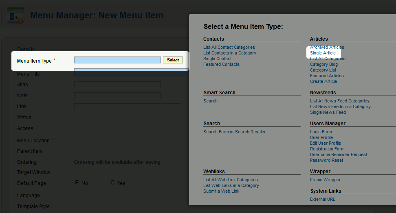The height and width of the screenshot is (213, 396).
Task: Choose List All Categories under Articles
Action: [x=328, y=59]
